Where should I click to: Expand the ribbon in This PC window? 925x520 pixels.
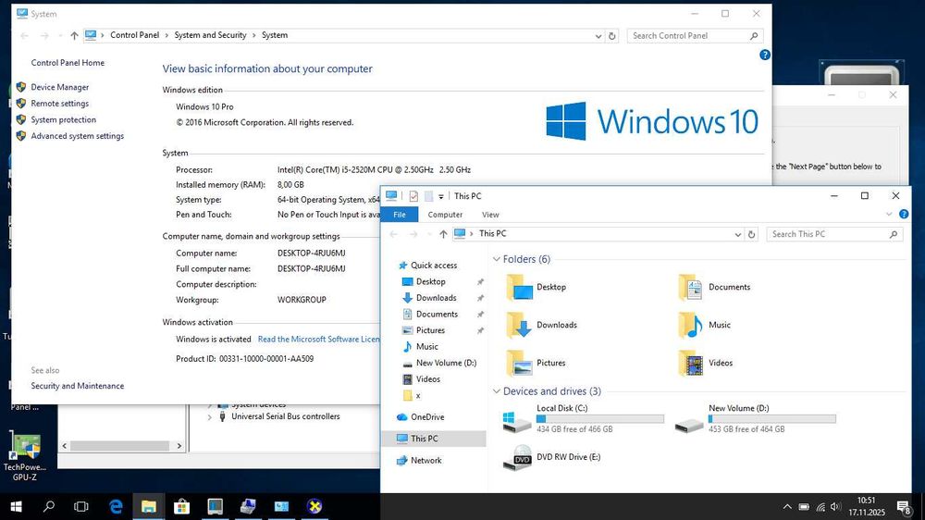click(x=889, y=215)
